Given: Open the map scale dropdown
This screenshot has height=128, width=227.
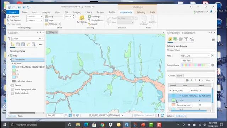Looking at the screenshot, I should click(x=55, y=115).
